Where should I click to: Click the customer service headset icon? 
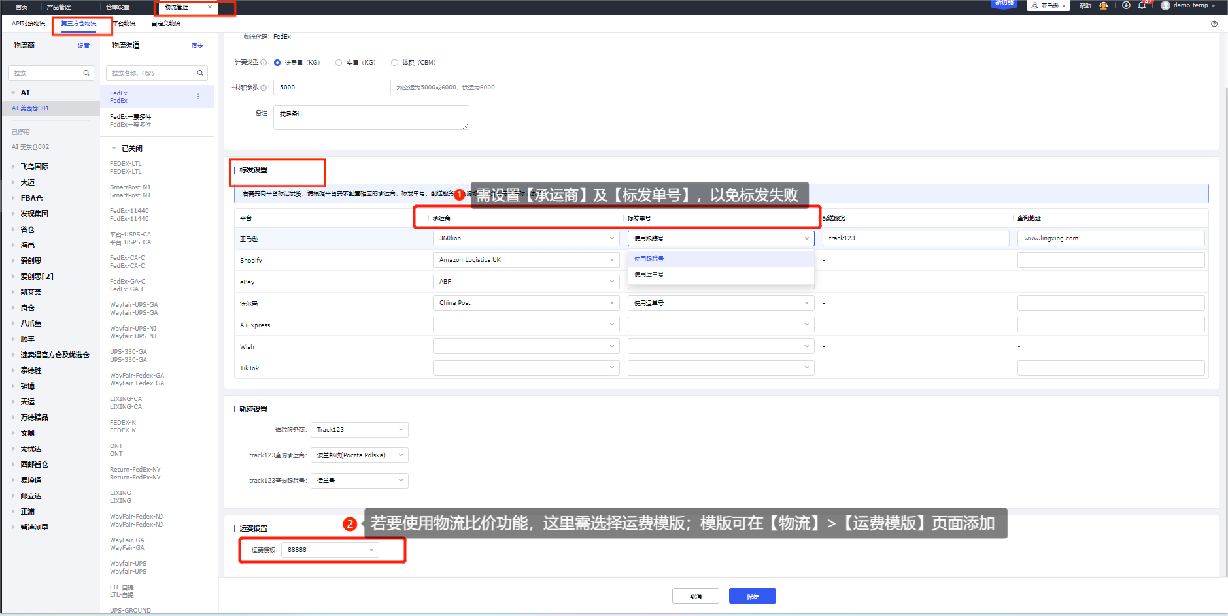[1104, 6]
